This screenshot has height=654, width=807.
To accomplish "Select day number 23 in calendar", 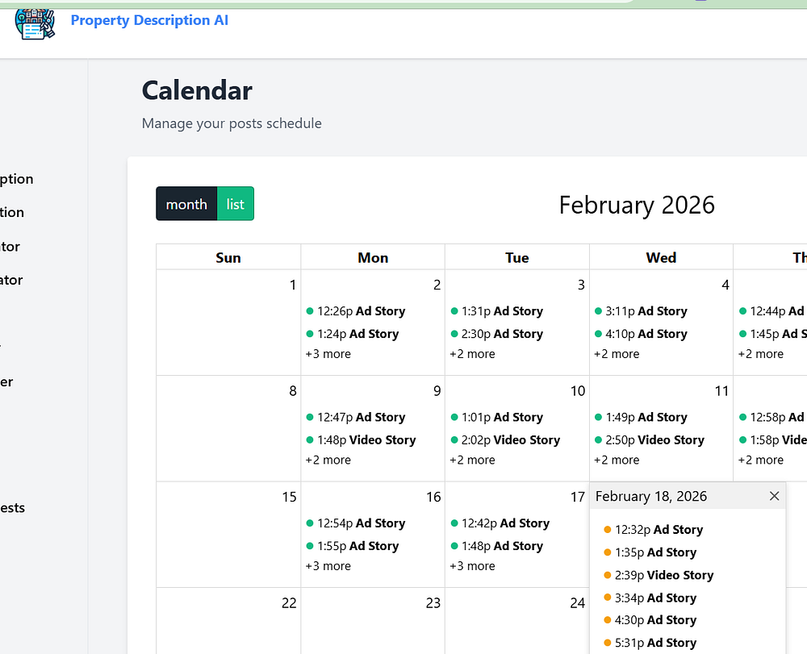I will click(x=433, y=602).
